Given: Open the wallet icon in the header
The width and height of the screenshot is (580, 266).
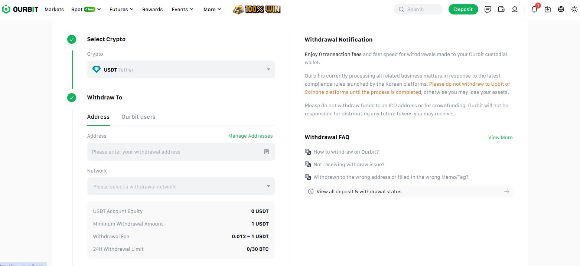Looking at the screenshot, I should pos(501,9).
